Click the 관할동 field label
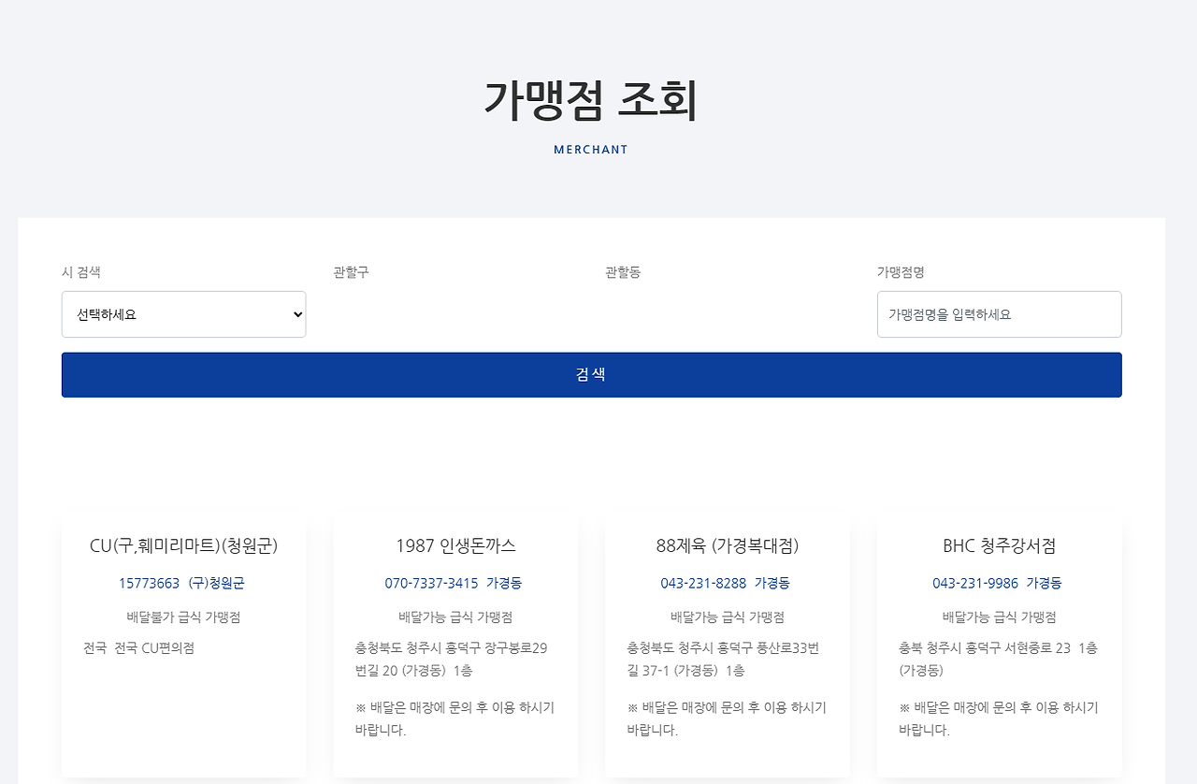1197x784 pixels. pyautogui.click(x=621, y=272)
